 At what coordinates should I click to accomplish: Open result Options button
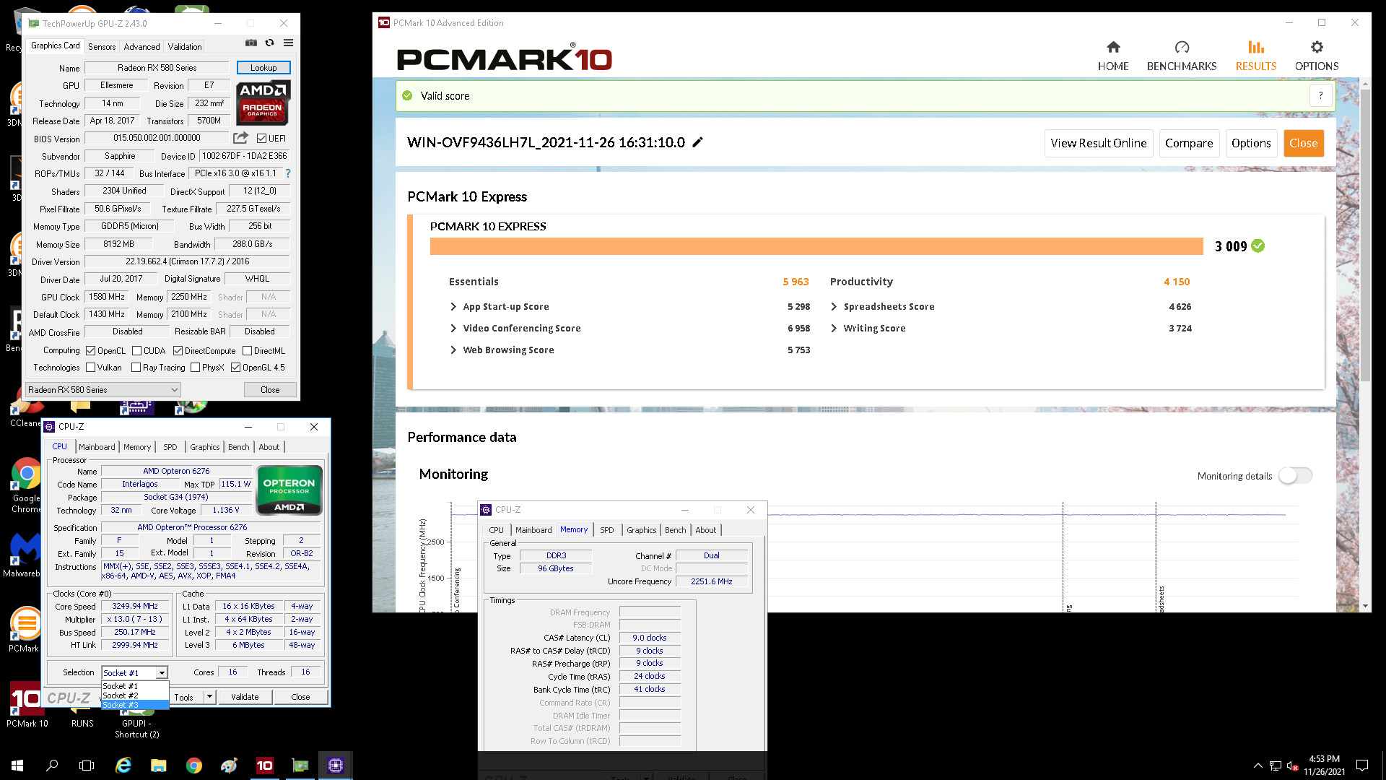coord(1251,143)
